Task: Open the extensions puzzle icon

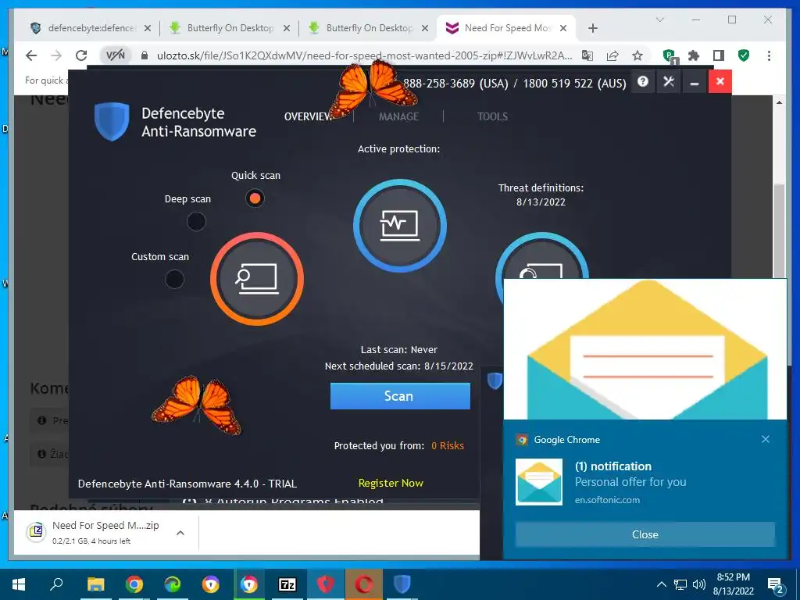Action: coord(694,55)
